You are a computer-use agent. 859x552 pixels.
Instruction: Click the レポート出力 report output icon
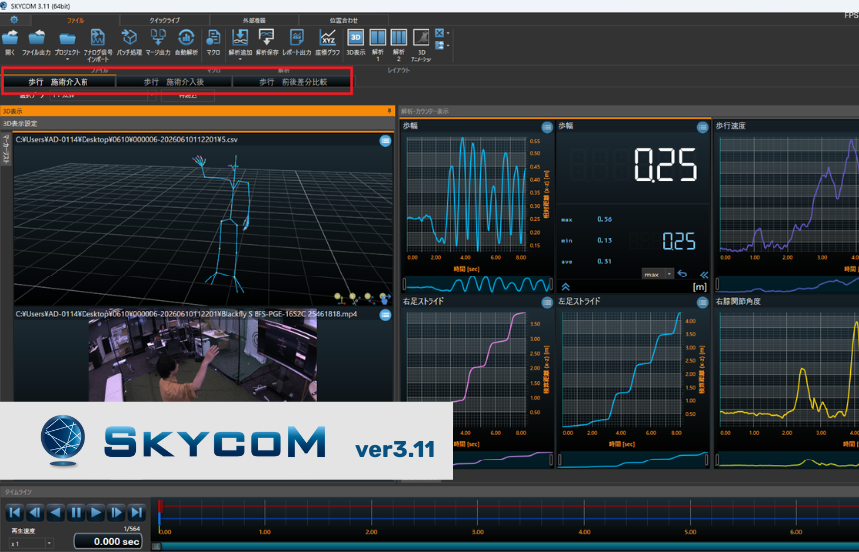tap(297, 37)
